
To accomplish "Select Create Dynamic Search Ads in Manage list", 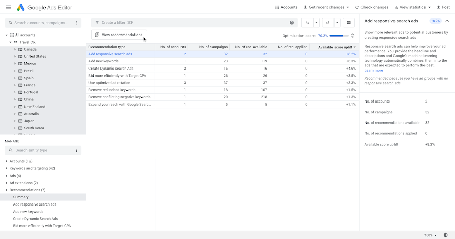I will 36,219.
